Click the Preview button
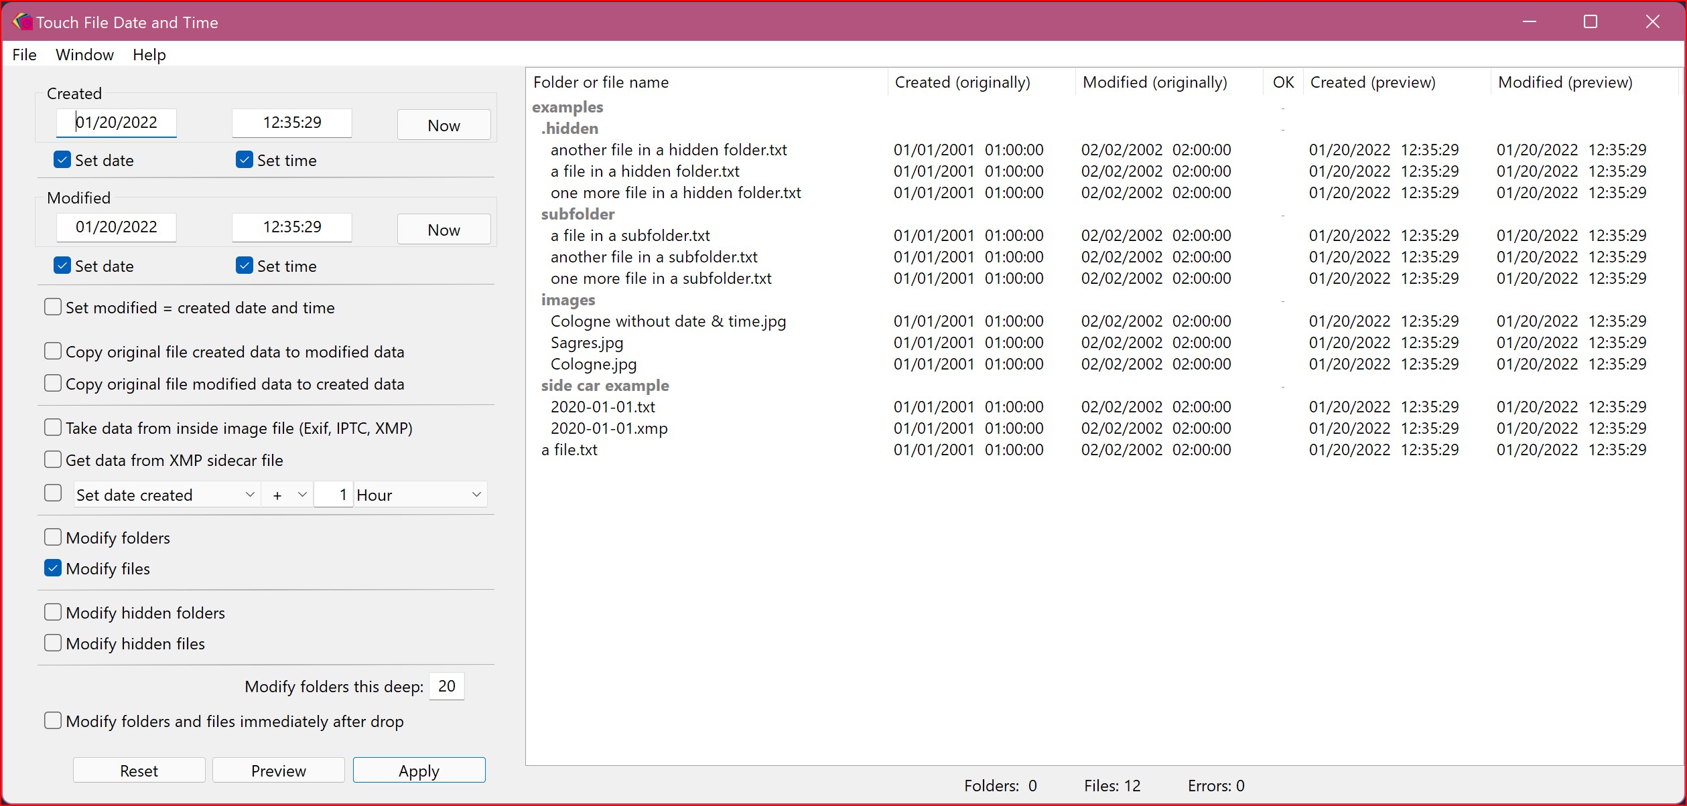The image size is (1687, 806). point(279,771)
